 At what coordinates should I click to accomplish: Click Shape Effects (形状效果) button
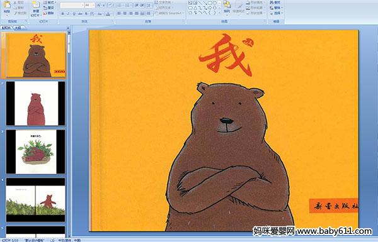pyautogui.click(x=255, y=13)
